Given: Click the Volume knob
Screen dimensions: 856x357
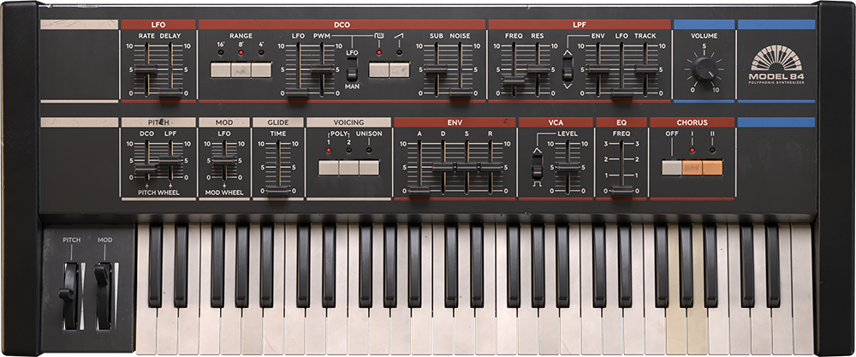Looking at the screenshot, I should [704, 68].
